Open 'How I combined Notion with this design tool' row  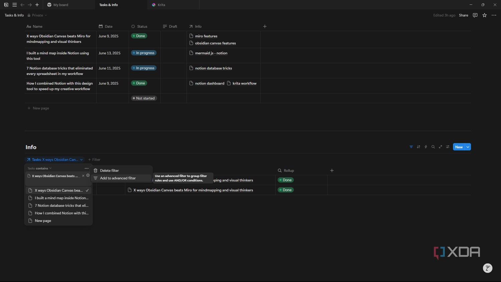point(60,86)
